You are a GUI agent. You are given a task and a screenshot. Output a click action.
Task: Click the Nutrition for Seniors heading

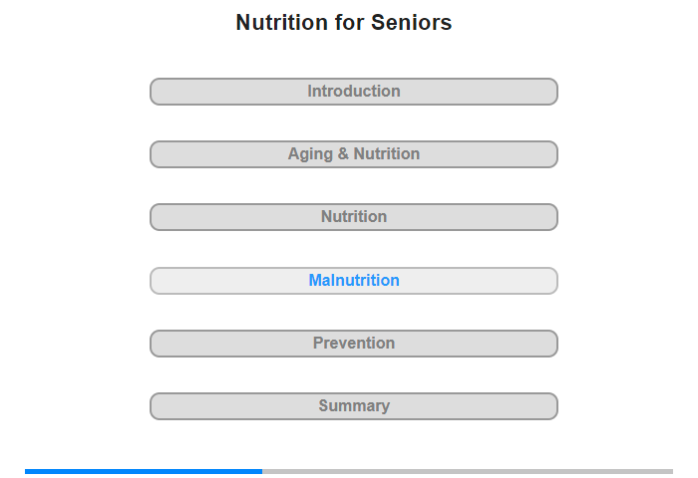(344, 22)
